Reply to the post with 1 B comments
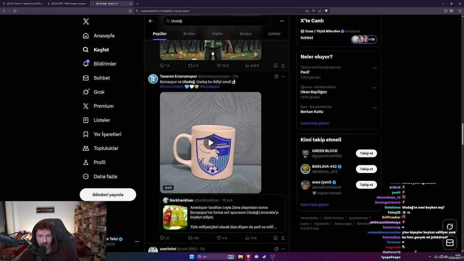Viewport: 464px width, 261px height. pos(165,66)
